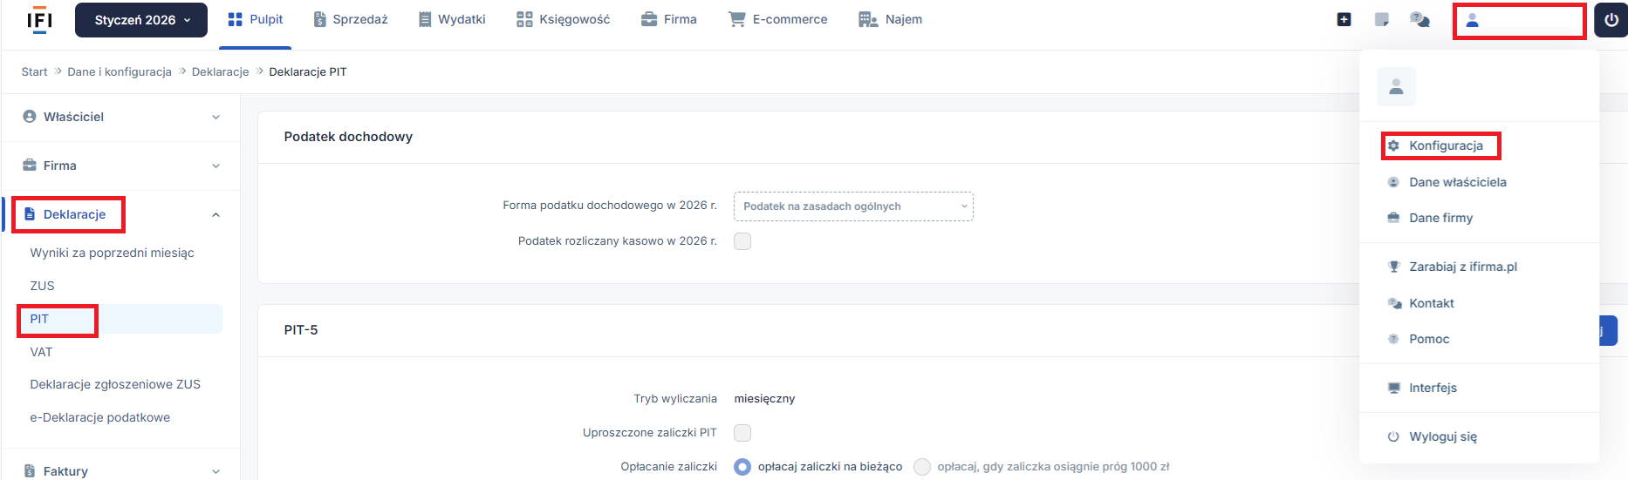
Task: Enable Podatek rozliczany kasowo checkbox
Action: tap(742, 241)
